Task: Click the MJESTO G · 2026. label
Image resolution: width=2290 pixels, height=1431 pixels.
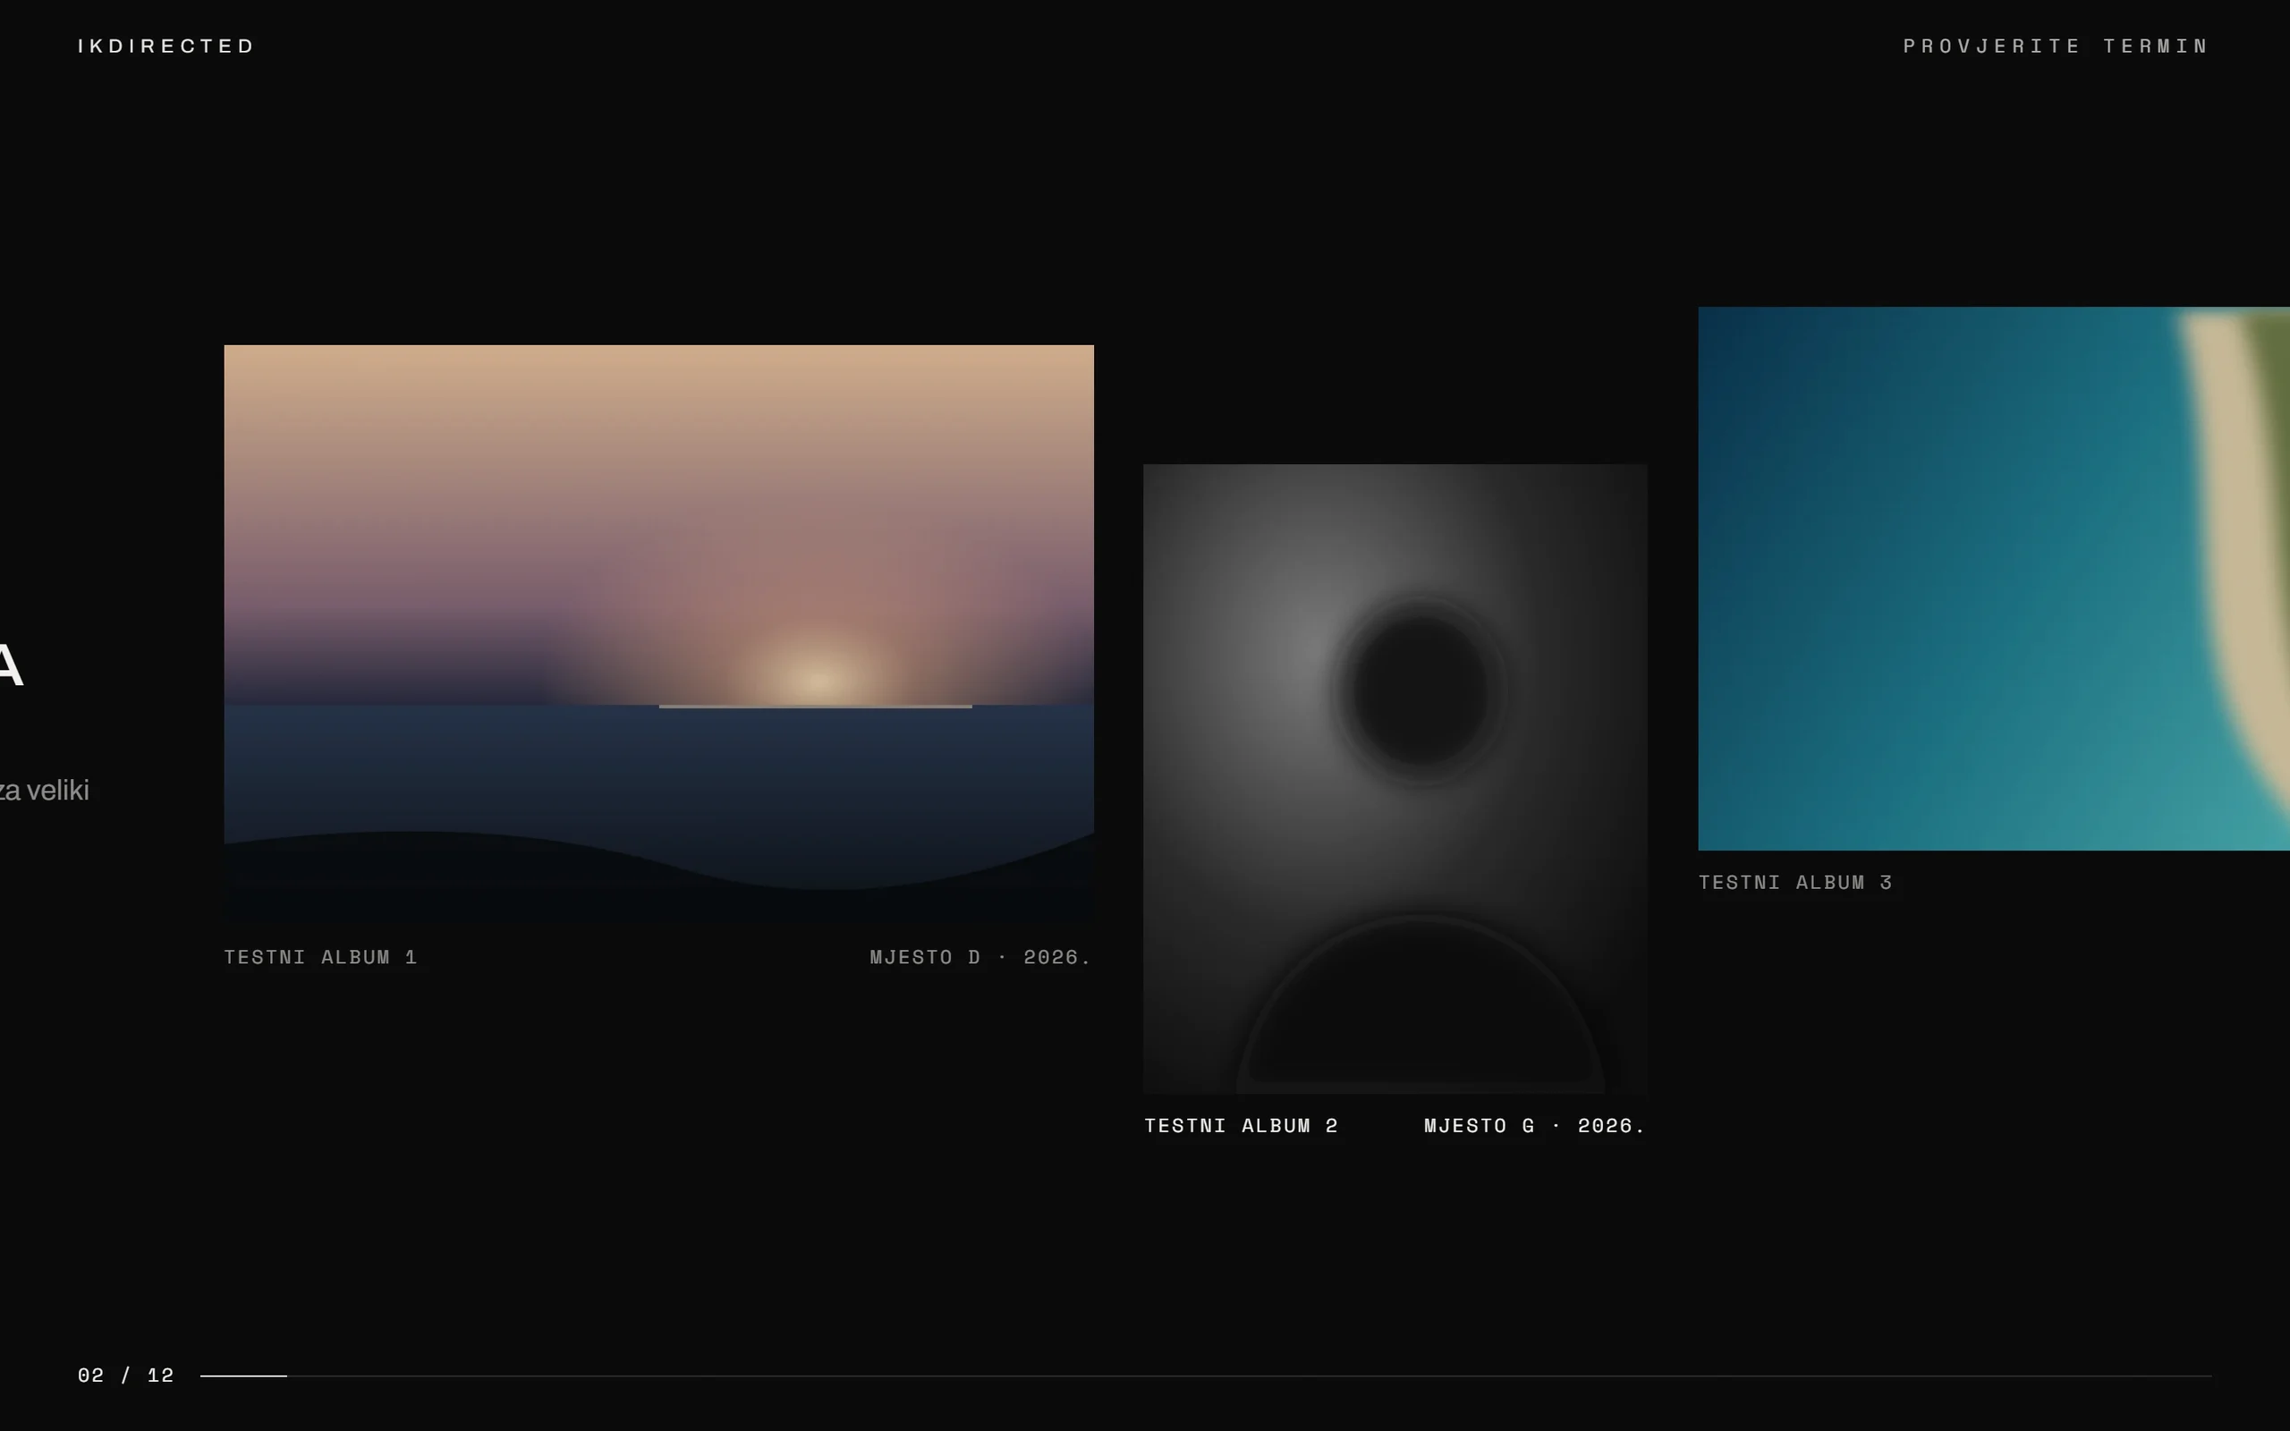Action: (1535, 1125)
